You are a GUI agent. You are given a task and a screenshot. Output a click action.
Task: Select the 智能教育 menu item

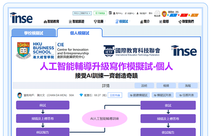pyautogui.click(x=52, y=22)
